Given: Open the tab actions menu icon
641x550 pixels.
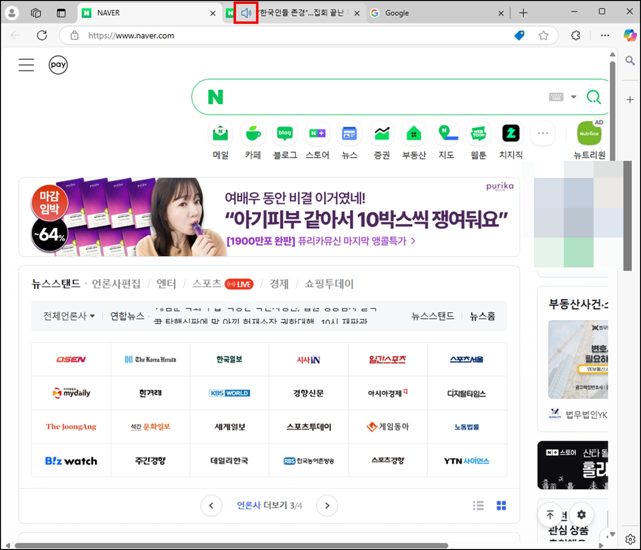Looking at the screenshot, I should [x=61, y=13].
